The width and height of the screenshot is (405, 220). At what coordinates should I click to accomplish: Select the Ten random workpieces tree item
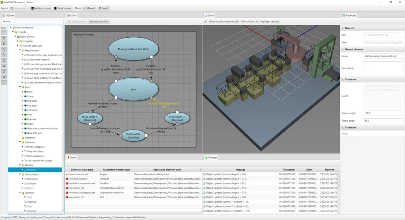click(40, 161)
